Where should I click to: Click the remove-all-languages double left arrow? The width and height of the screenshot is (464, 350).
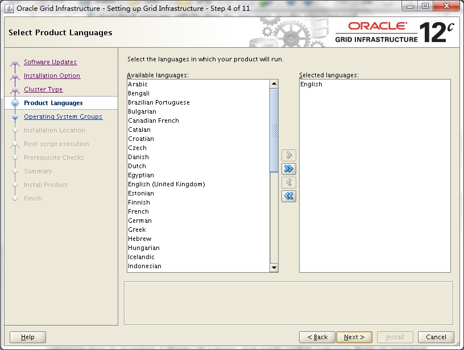coord(289,196)
